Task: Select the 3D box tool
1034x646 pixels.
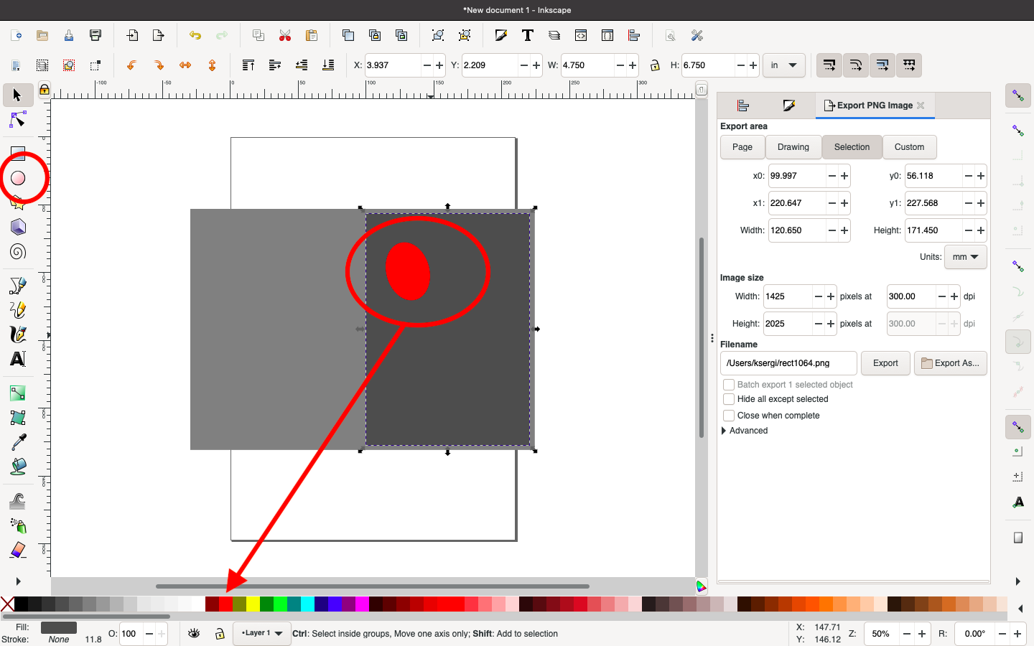Action: coord(18,227)
